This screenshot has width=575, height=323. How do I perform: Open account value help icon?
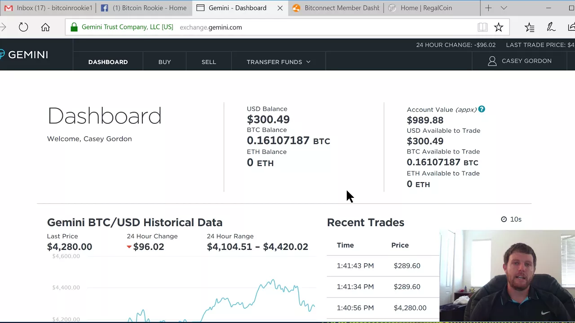click(x=482, y=109)
